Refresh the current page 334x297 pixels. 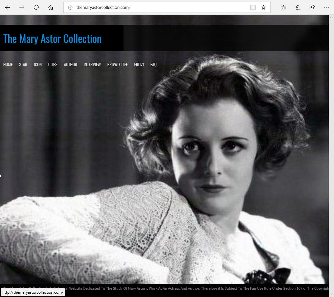pos(36,8)
